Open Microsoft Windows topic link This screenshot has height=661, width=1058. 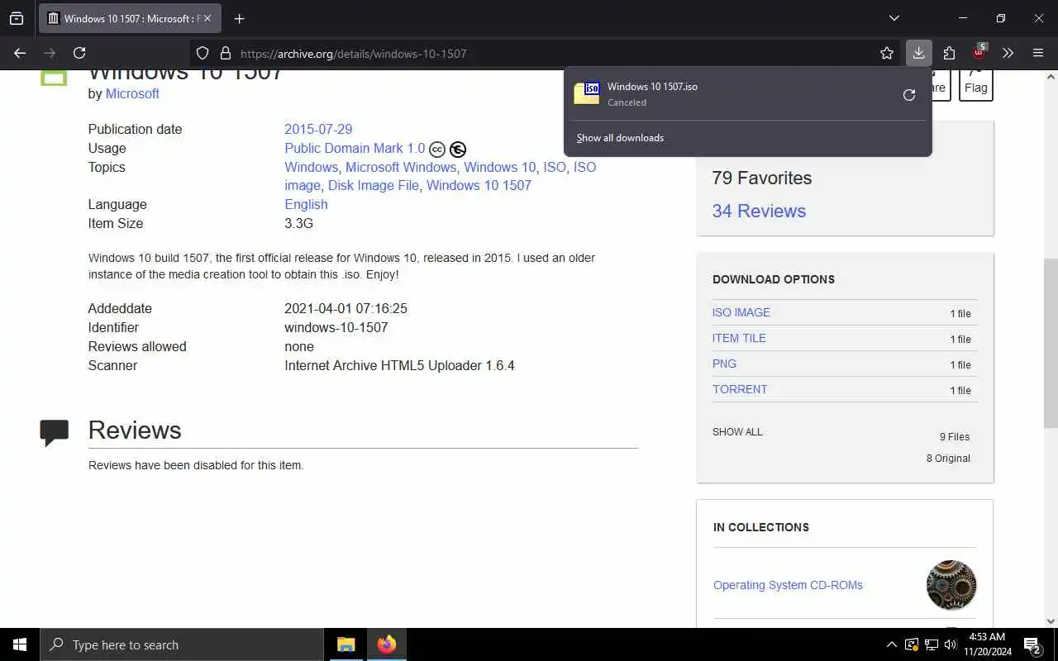[401, 167]
